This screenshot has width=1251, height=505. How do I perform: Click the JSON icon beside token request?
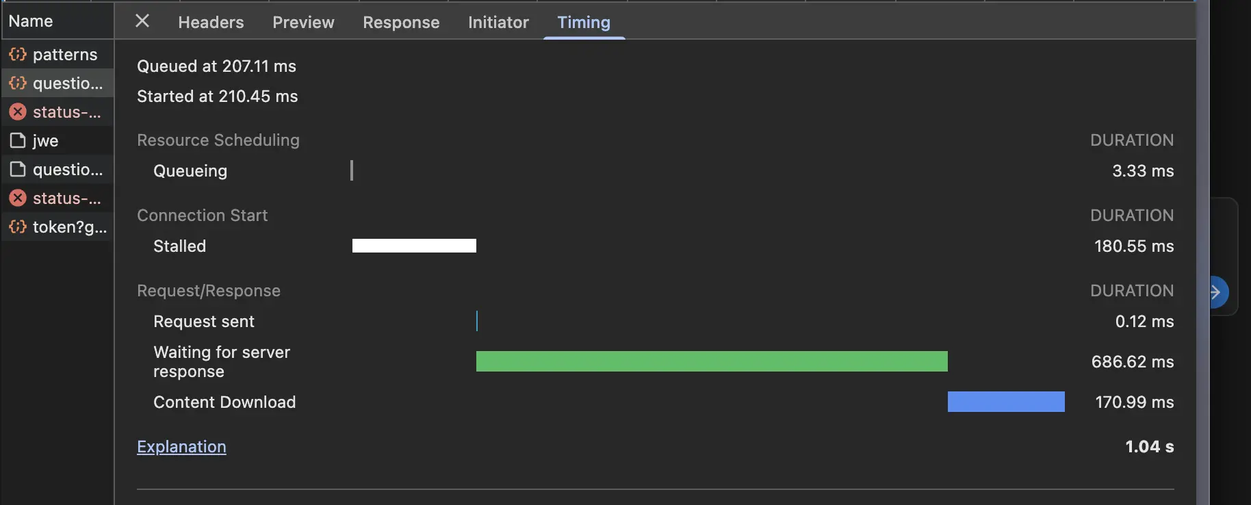coord(18,226)
